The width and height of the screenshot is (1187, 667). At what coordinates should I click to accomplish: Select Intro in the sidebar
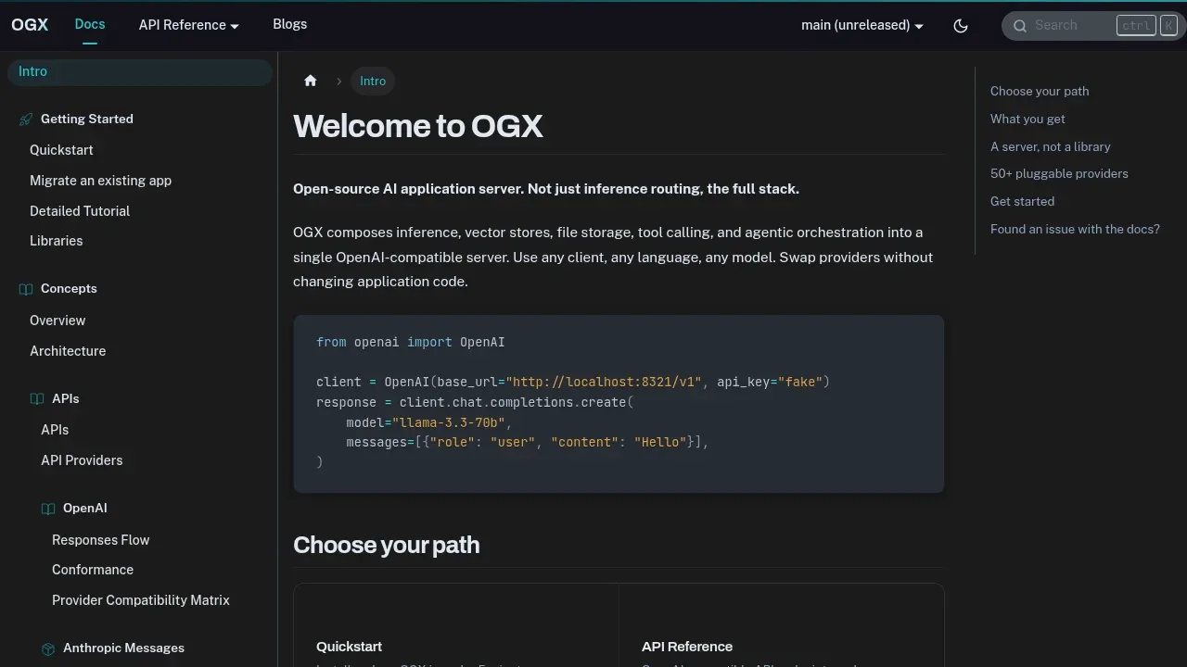(140, 71)
